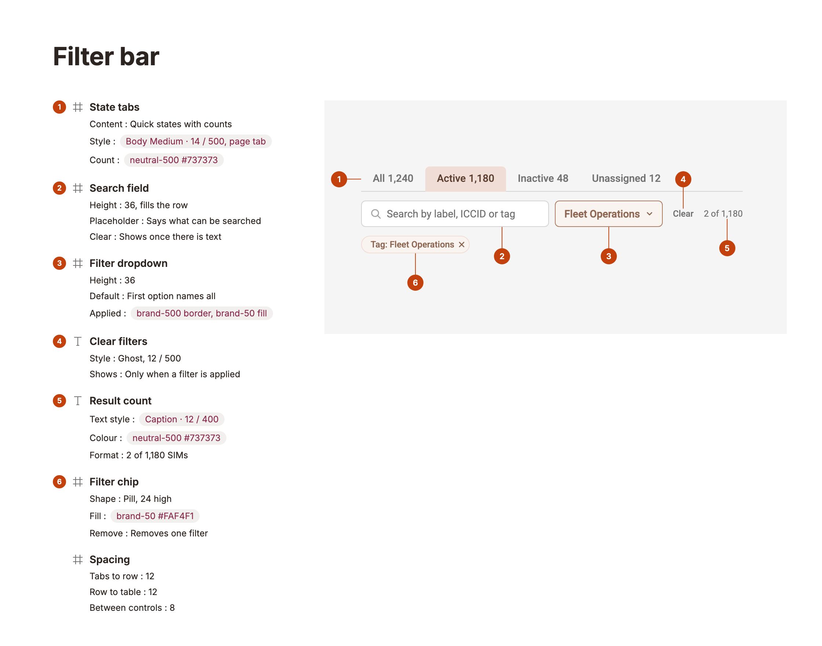Click the 'brand-50 #FAF4F1' fill token
822x646 pixels.
155,516
